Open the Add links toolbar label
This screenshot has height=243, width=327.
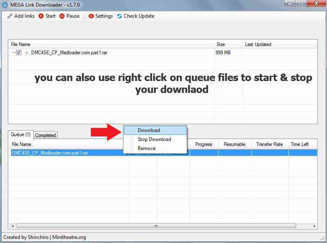coord(24,16)
